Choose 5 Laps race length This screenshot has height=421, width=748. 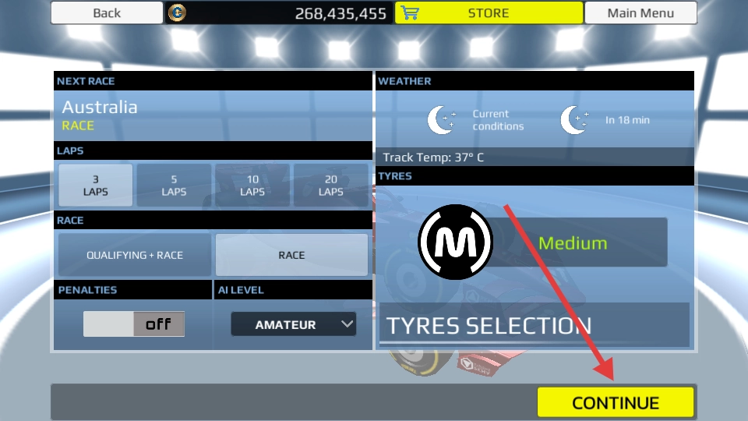(x=174, y=186)
